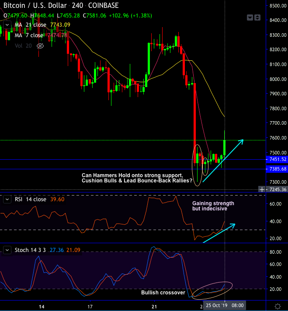Collapse the MA indicator legend chevron
Screen dimensions: 288x311
(7, 25)
